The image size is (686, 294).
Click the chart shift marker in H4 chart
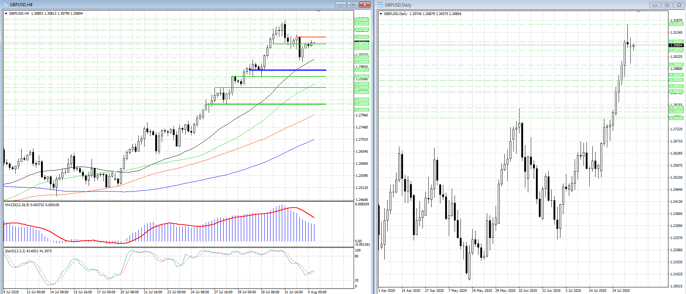point(318,12)
